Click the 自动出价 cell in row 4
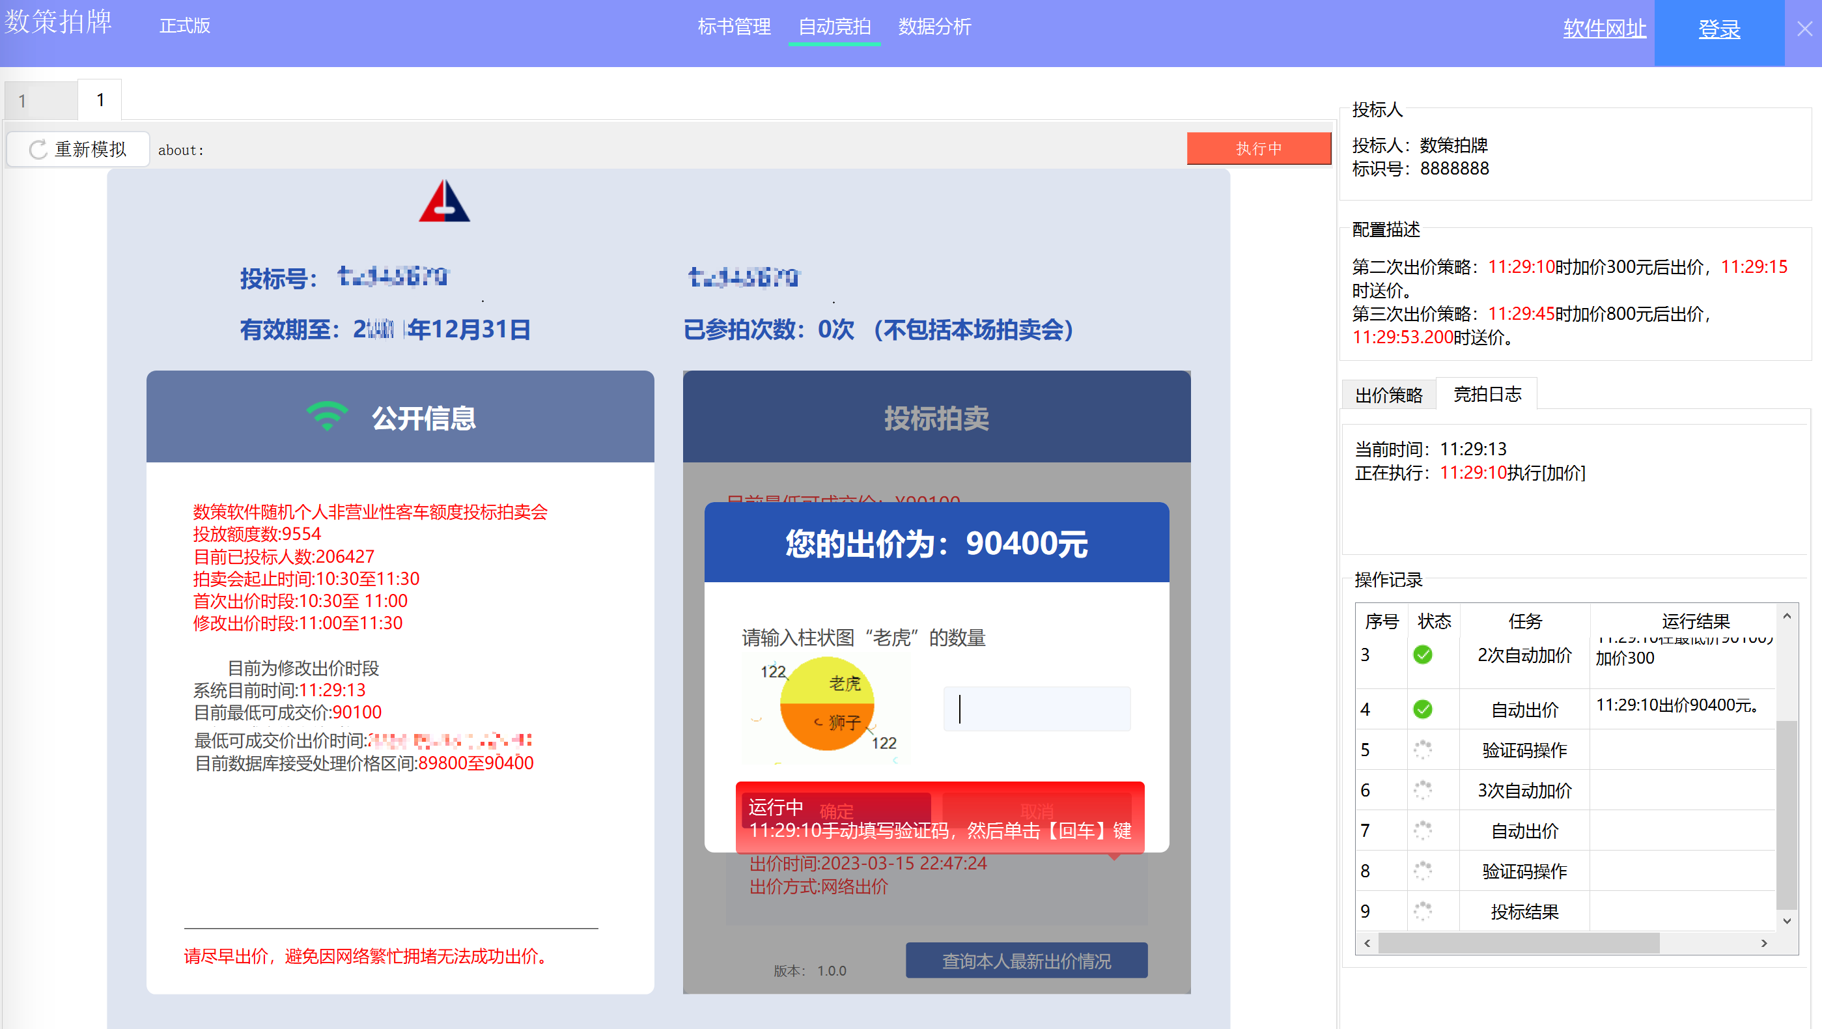 click(1524, 710)
